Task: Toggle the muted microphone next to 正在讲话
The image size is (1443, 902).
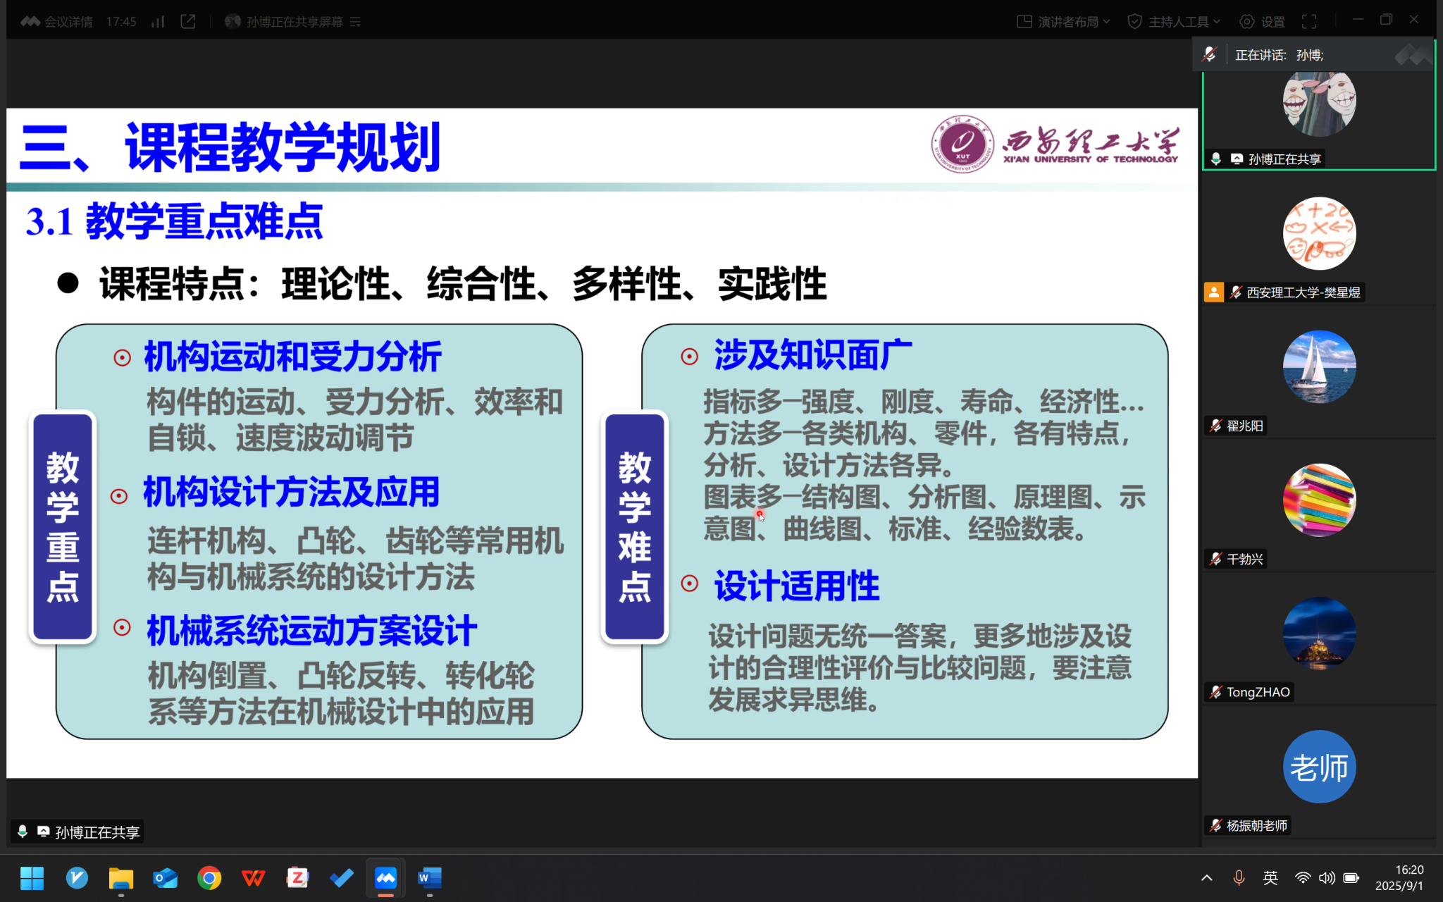Action: coord(1210,54)
